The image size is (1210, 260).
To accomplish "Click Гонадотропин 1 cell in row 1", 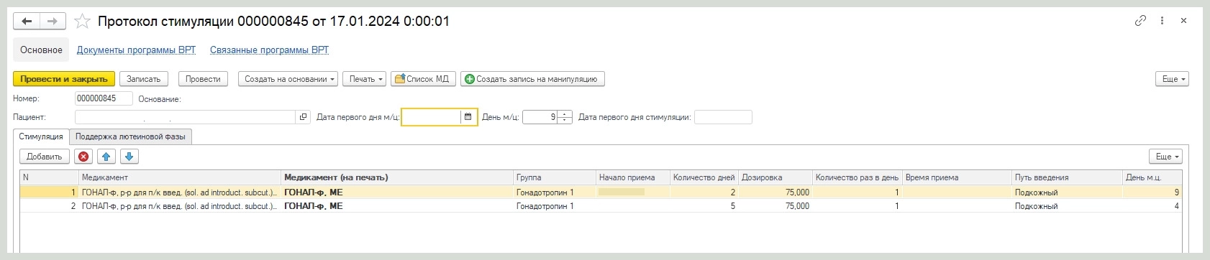I will [x=555, y=192].
